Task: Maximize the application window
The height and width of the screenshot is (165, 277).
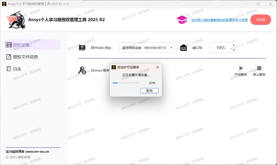Action: tap(258, 4)
